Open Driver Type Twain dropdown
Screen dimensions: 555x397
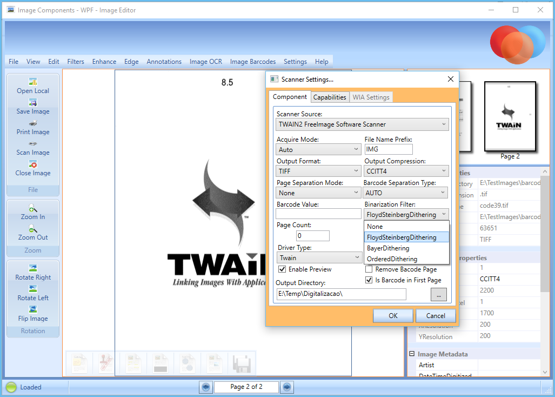(319, 257)
